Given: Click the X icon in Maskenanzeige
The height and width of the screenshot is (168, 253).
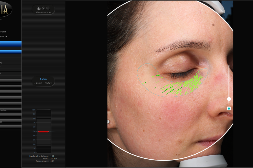Looking at the screenshot, I should click(x=43, y=8).
